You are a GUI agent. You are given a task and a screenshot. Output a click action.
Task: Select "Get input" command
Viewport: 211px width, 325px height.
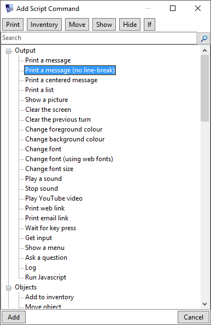[x=38, y=238]
